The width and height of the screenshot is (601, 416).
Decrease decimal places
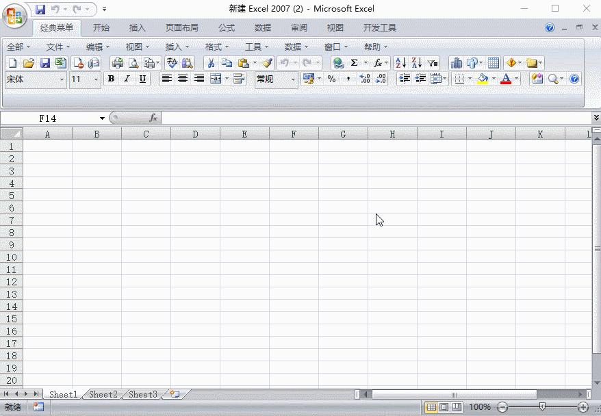[x=381, y=79]
